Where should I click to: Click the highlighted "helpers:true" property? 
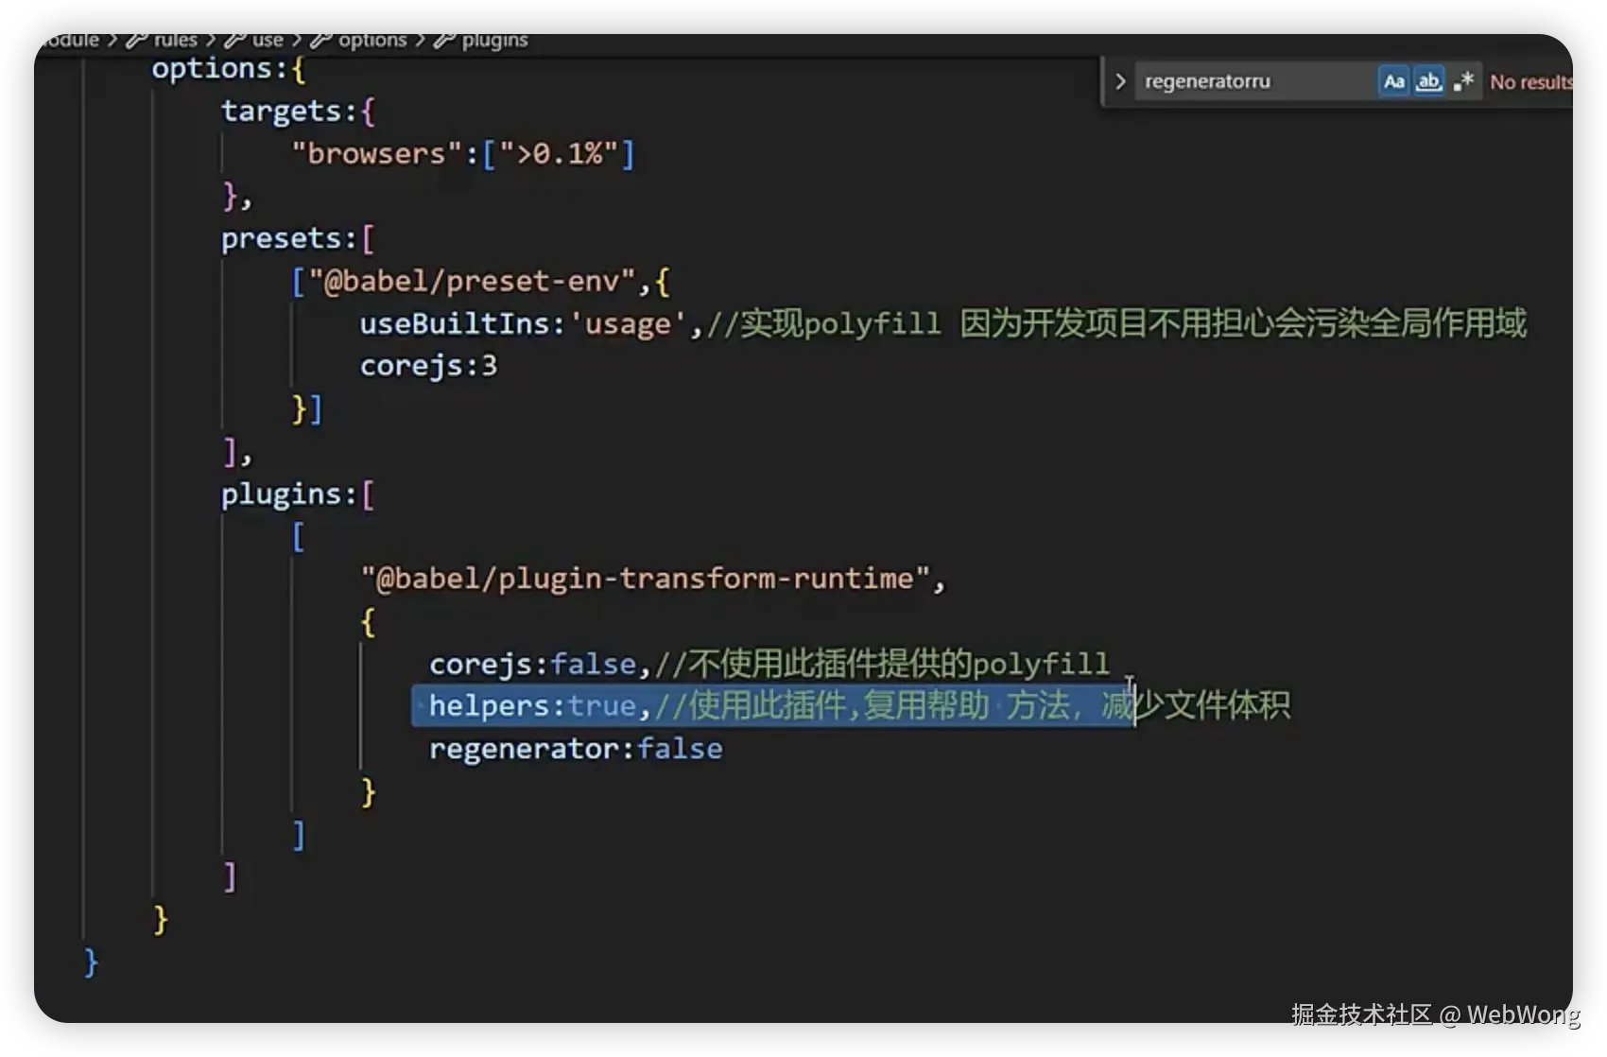click(532, 706)
